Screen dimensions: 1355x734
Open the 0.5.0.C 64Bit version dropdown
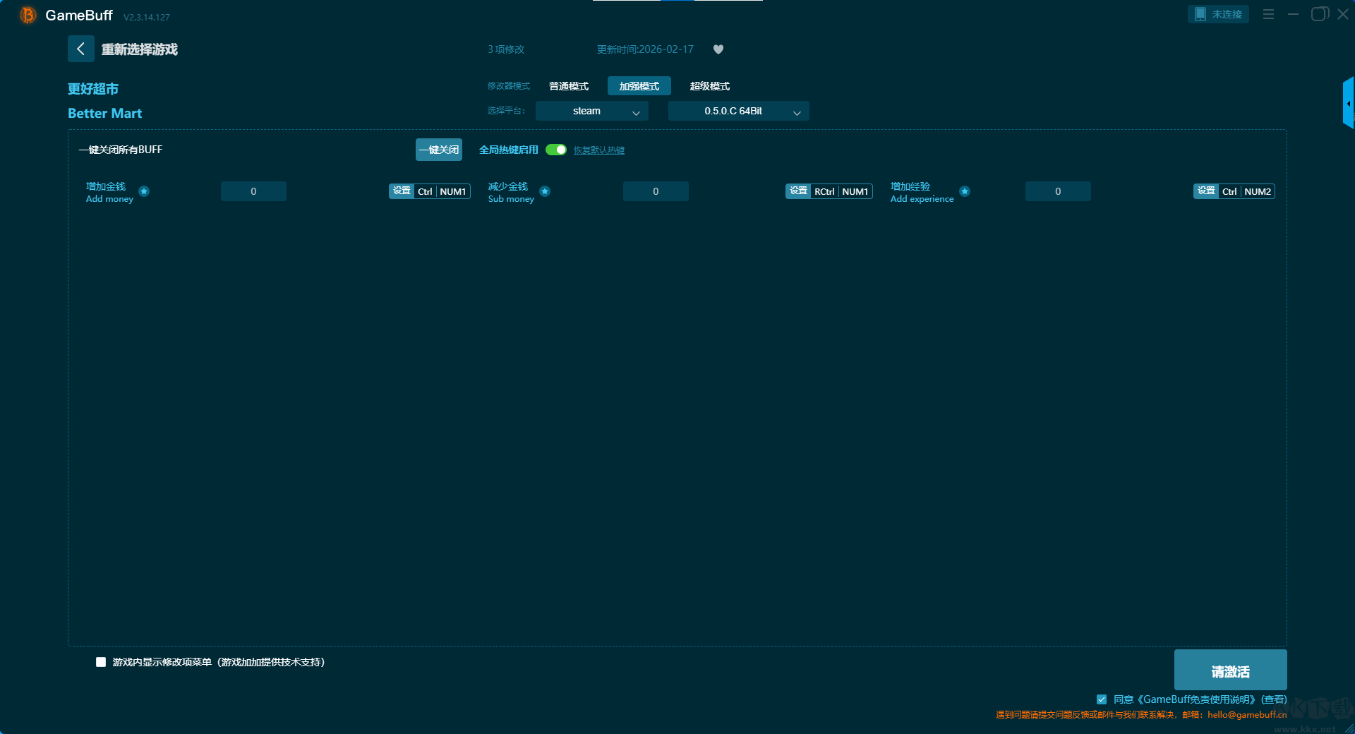click(738, 111)
